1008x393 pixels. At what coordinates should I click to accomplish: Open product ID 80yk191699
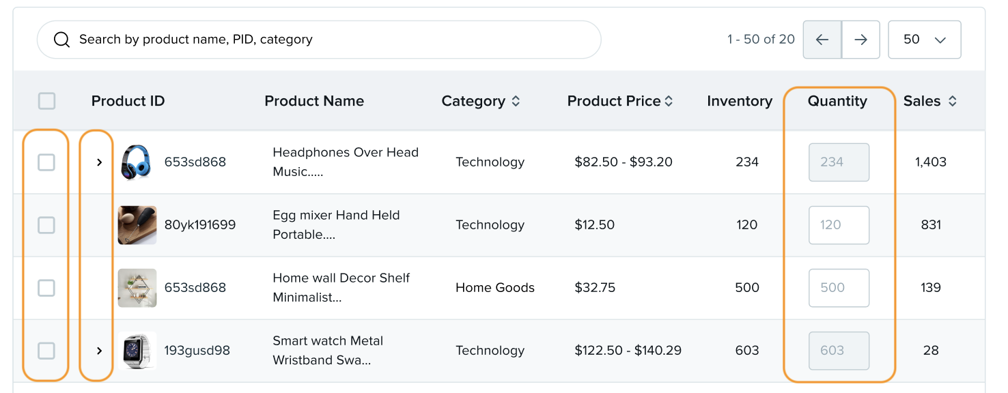(x=201, y=225)
